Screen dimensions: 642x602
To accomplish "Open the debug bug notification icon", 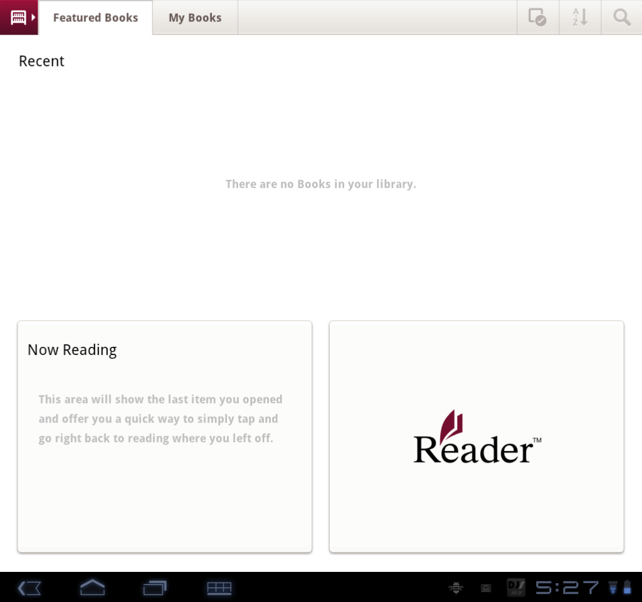I will point(456,588).
